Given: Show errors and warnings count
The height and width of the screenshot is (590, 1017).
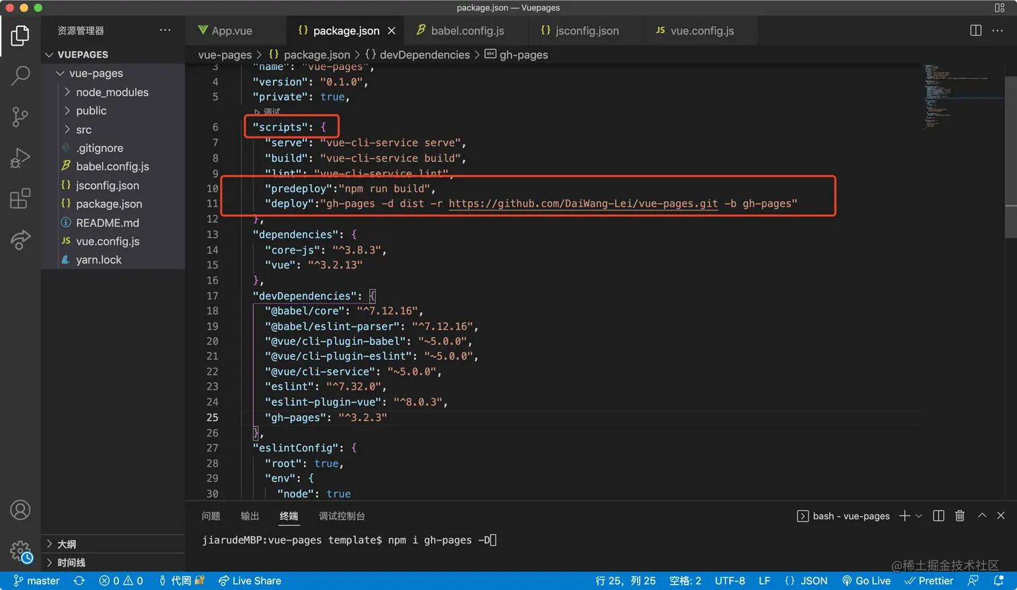Looking at the screenshot, I should pyautogui.click(x=121, y=581).
